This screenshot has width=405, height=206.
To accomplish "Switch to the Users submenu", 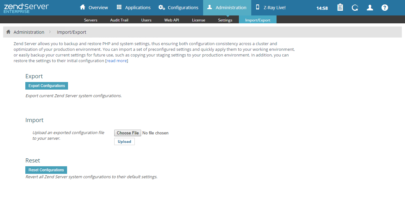I will (146, 20).
